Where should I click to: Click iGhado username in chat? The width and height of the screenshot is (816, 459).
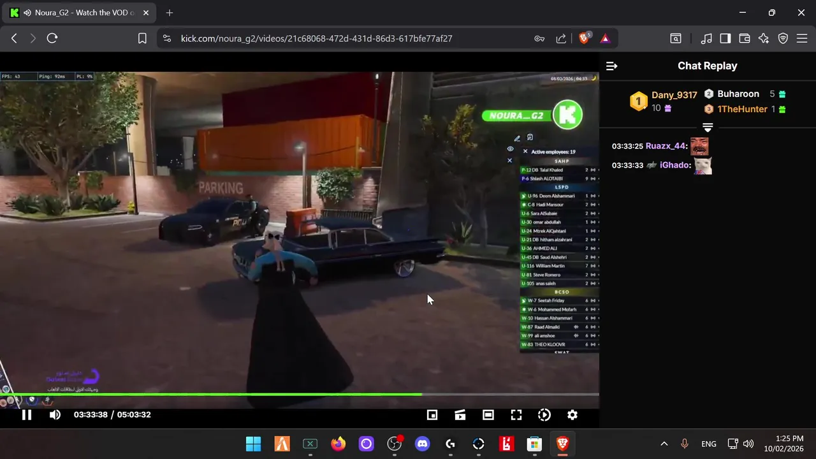[676, 165]
